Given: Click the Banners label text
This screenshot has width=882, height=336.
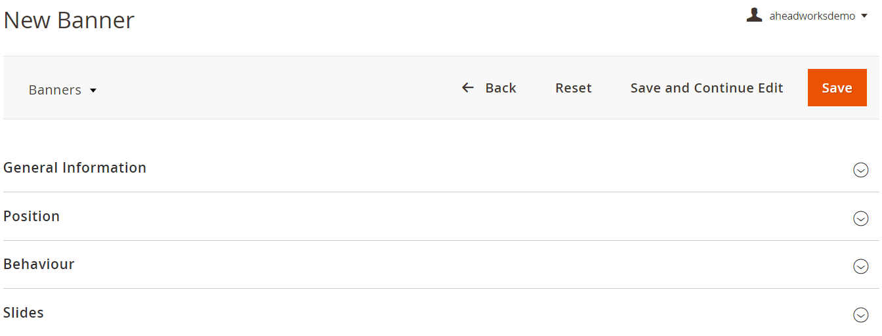Looking at the screenshot, I should pos(55,90).
